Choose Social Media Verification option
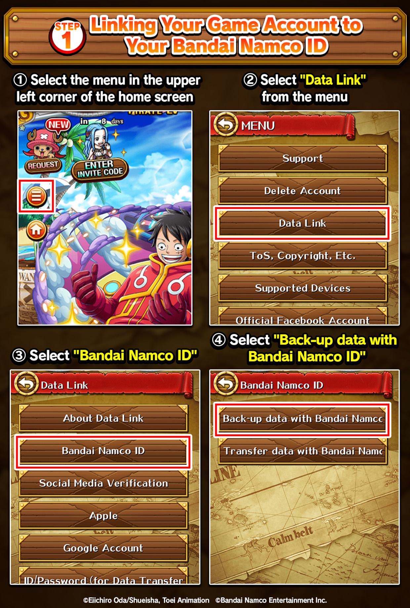Screen dimensions: 410x608 103,483
